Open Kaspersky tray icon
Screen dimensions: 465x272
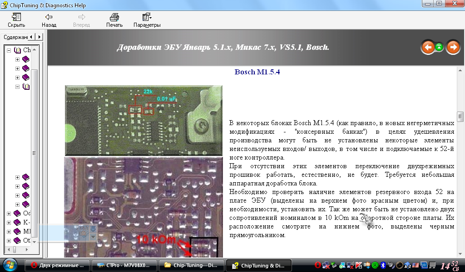click(x=359, y=265)
